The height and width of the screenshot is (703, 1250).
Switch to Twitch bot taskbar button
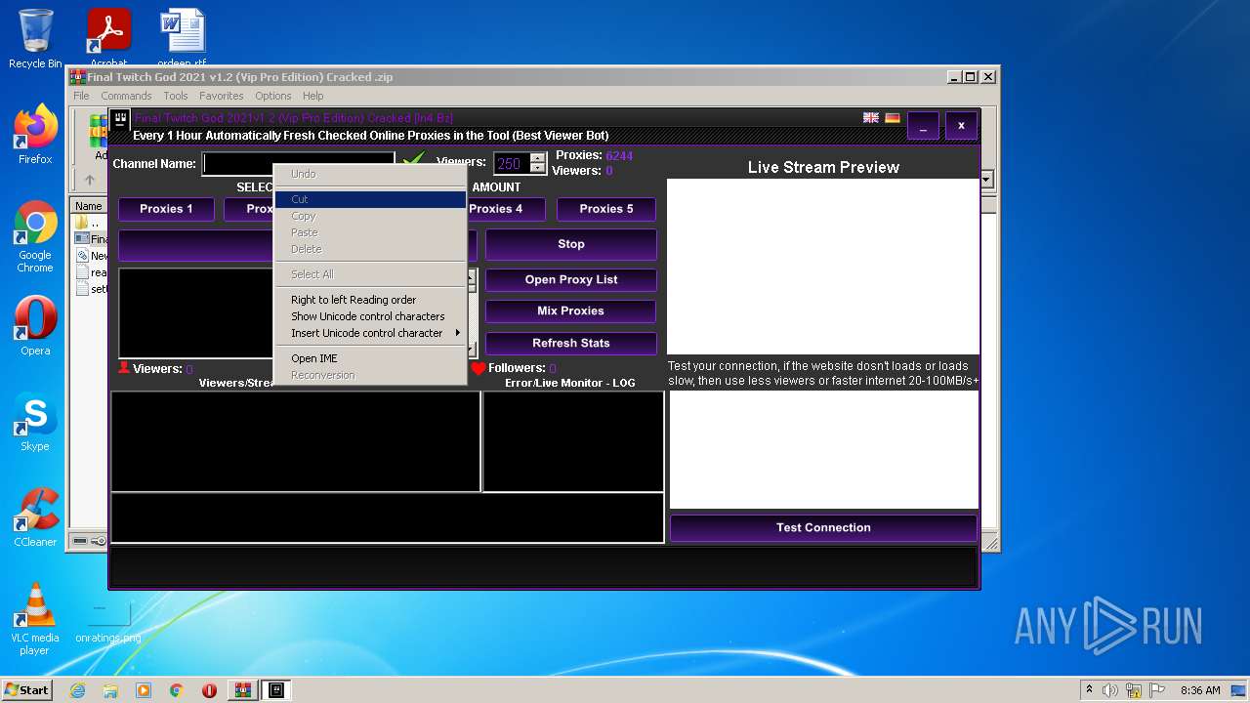[x=276, y=690]
